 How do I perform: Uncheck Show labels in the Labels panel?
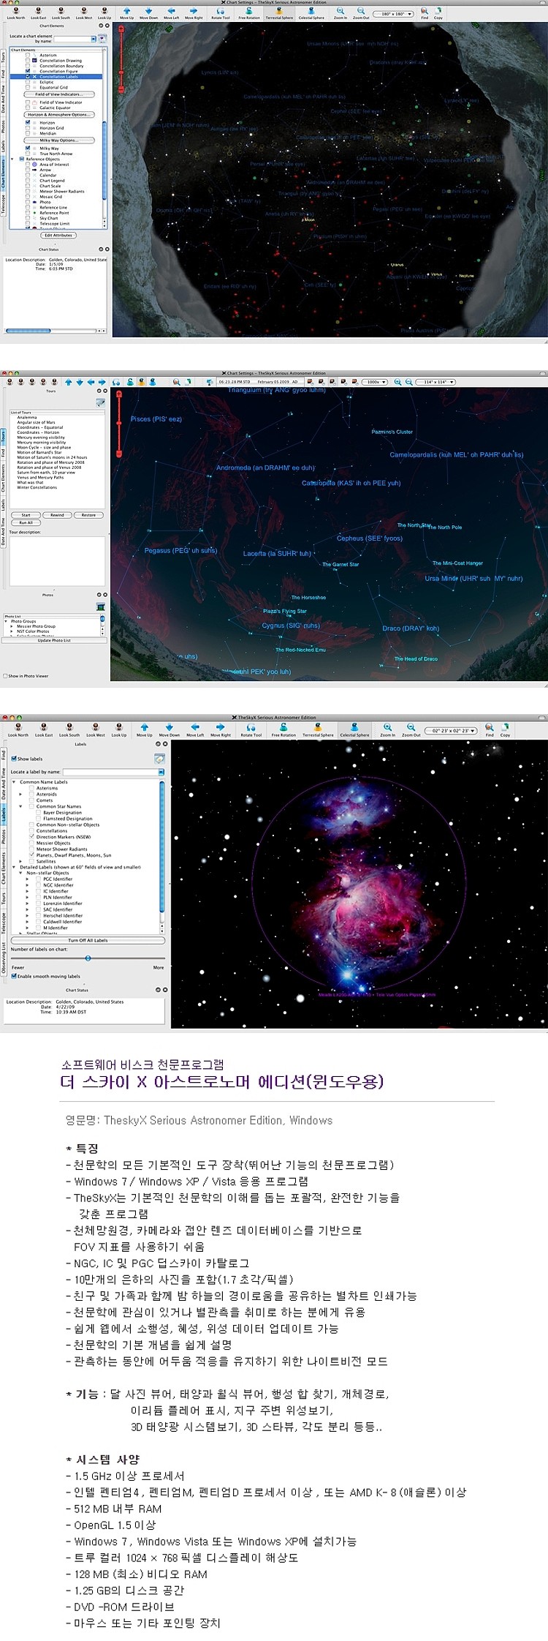click(14, 759)
